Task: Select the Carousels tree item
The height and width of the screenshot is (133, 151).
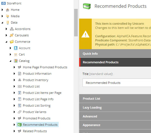Action: point(22,35)
